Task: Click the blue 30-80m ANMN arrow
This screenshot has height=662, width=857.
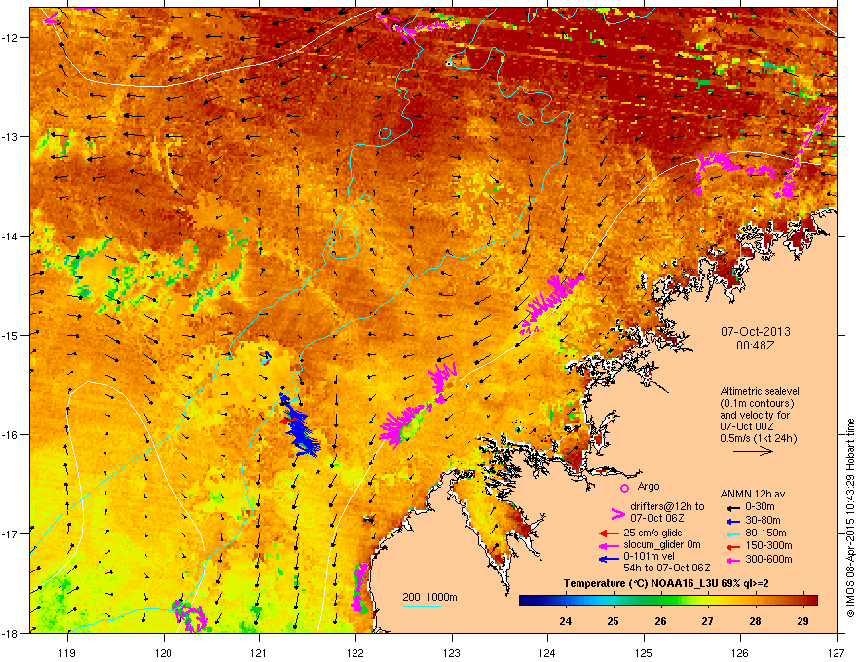Action: pyautogui.click(x=732, y=521)
